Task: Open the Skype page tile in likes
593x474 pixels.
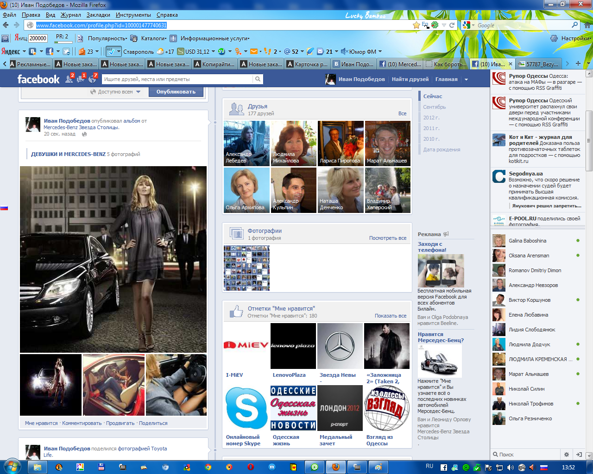Action: coord(246,408)
